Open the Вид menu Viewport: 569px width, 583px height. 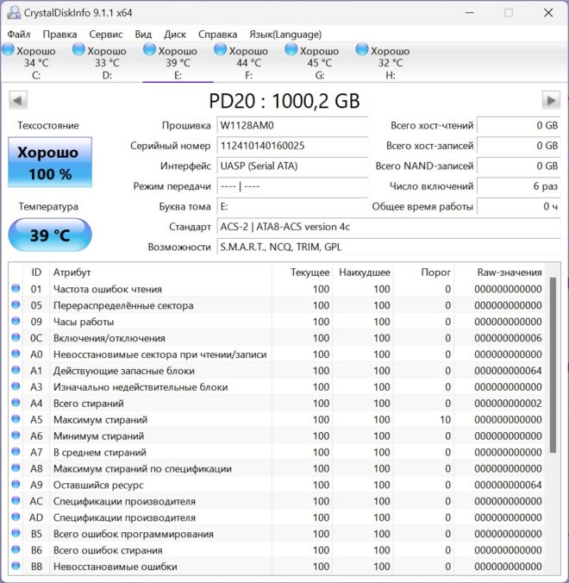143,34
